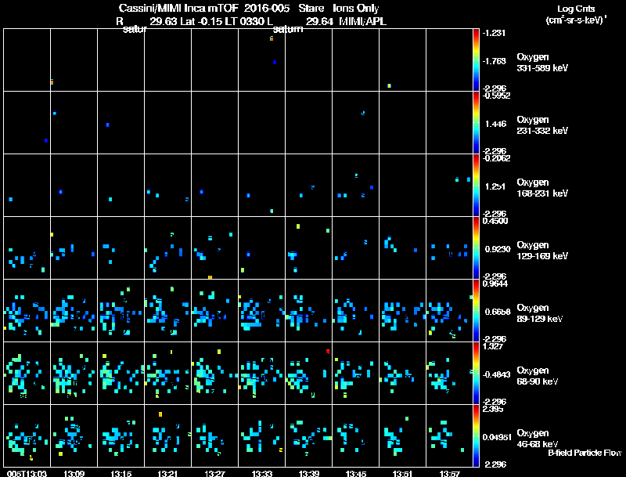Click the Oxygen 231-332 keV row label
The height and width of the screenshot is (477, 626).
click(x=541, y=125)
